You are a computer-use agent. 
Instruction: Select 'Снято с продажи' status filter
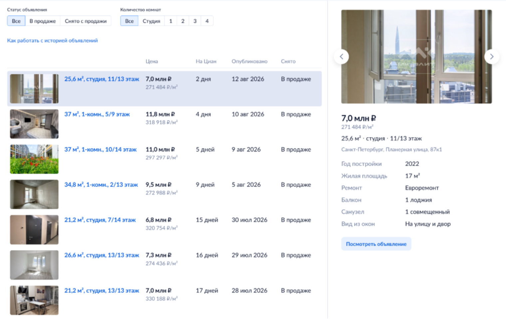86,21
